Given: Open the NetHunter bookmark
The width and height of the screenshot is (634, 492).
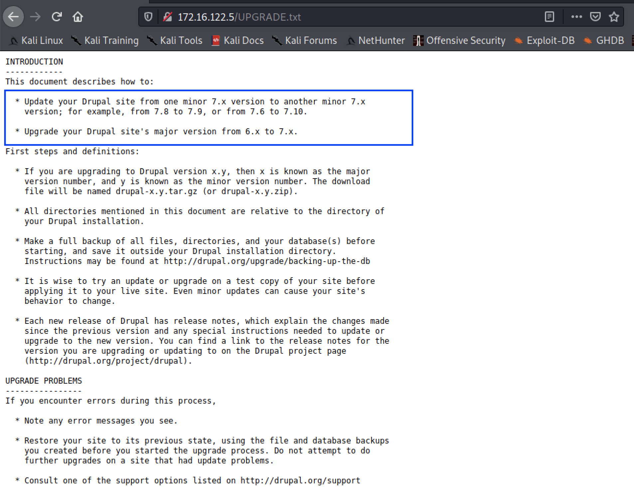Looking at the screenshot, I should click(376, 41).
